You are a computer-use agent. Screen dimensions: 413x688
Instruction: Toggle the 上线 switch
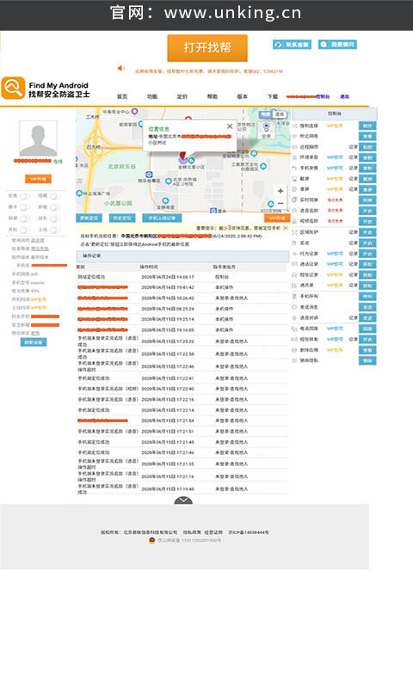coord(55,230)
